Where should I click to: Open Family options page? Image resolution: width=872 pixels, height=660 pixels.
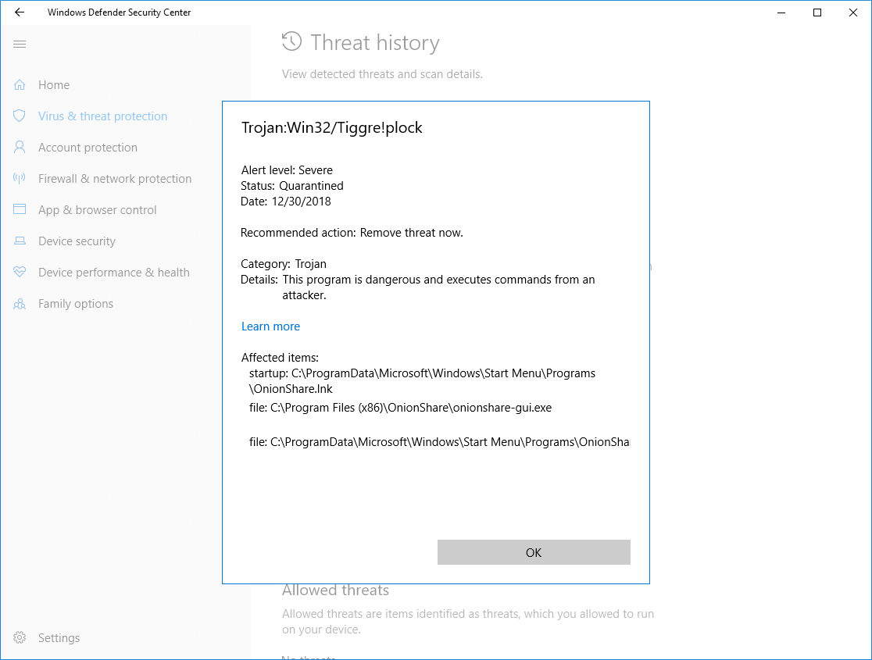point(76,304)
